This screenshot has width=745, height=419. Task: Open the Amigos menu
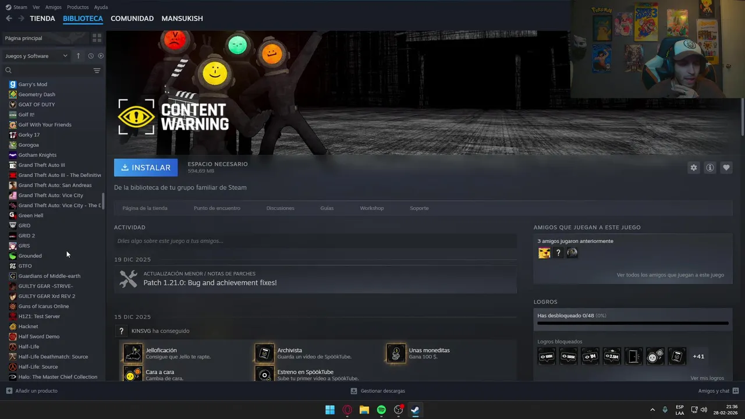[53, 7]
